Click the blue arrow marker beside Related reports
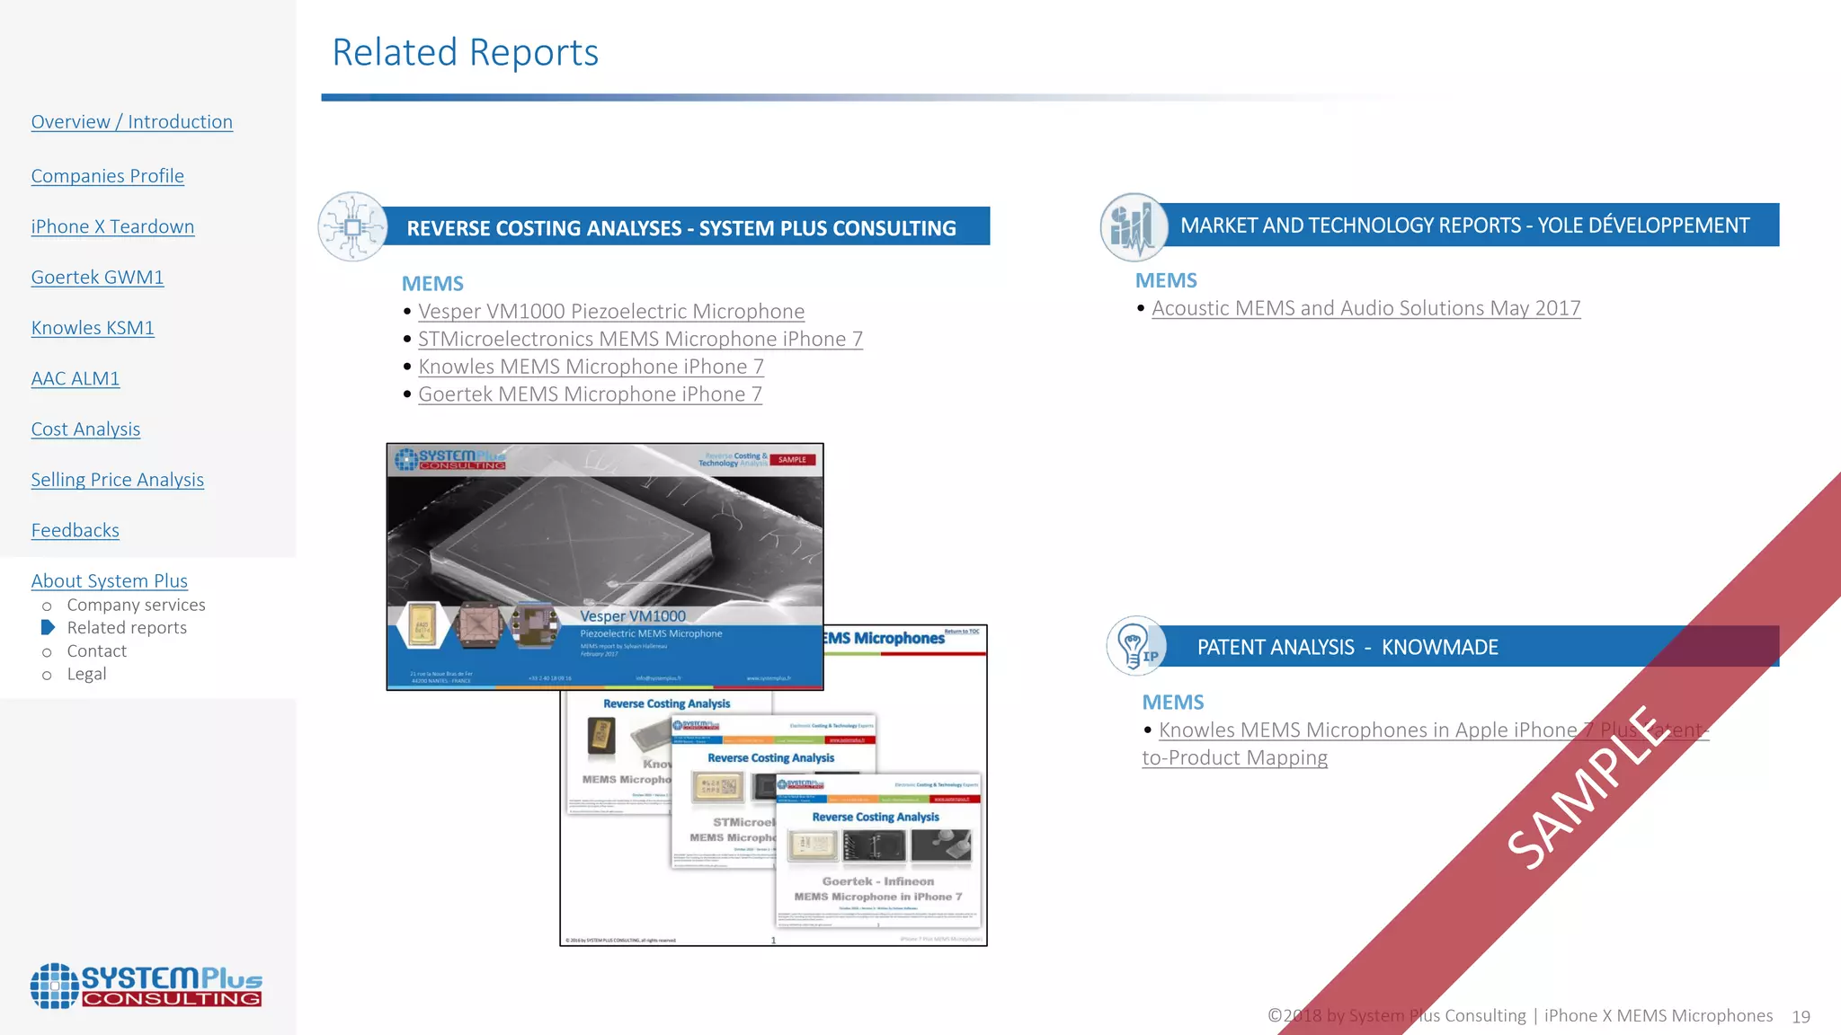 coord(49,627)
